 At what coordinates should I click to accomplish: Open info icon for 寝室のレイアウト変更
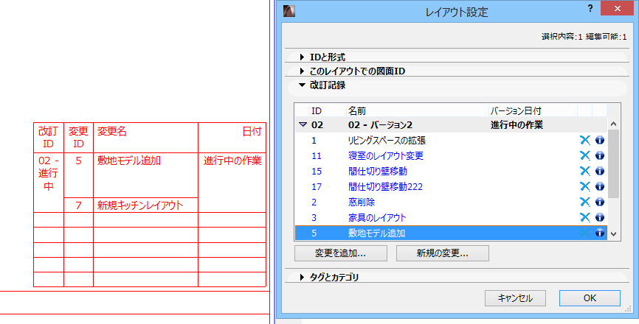coord(599,155)
